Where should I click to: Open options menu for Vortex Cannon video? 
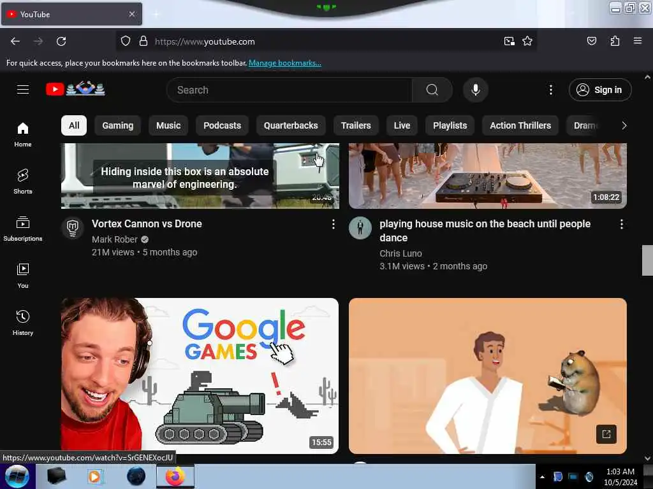tap(333, 225)
